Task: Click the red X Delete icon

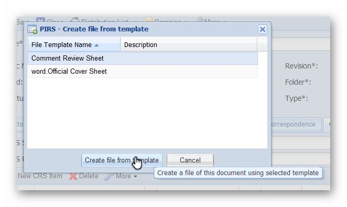Action: (x=73, y=176)
